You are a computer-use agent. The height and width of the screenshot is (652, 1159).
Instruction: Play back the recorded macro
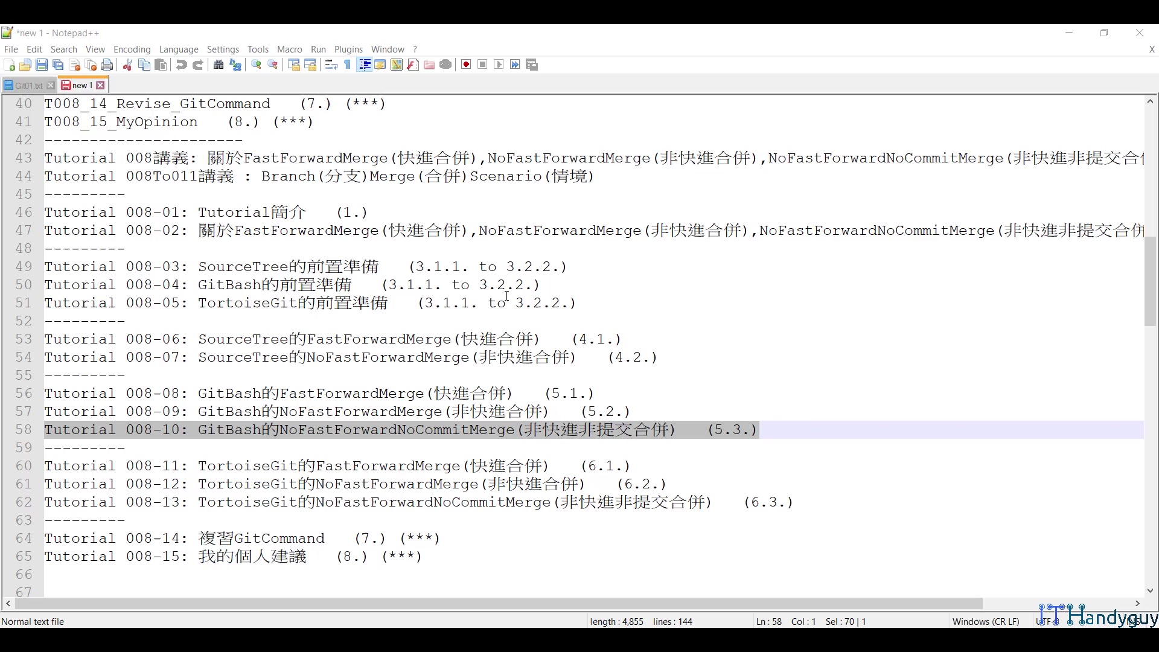point(499,65)
